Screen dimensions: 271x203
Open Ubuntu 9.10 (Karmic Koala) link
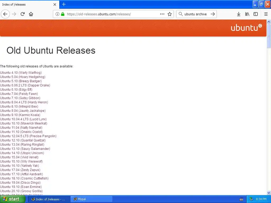click(20, 115)
